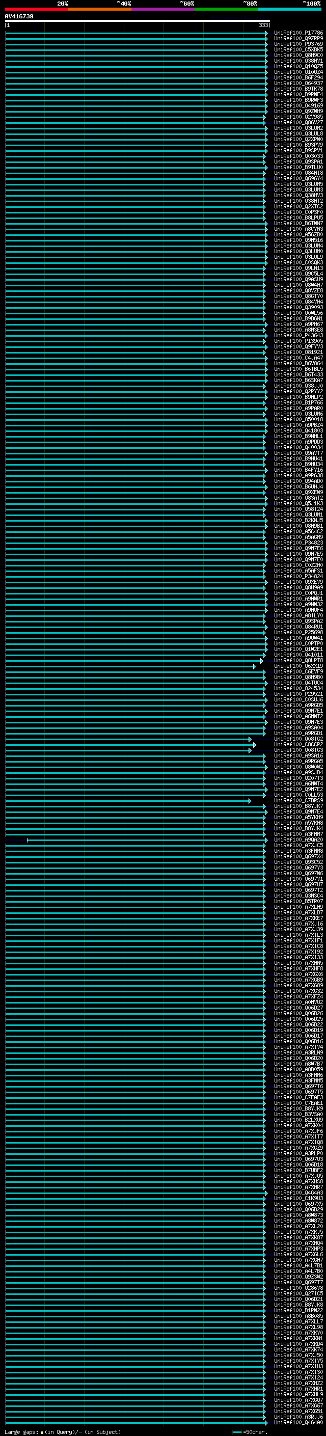Click the UniRef100_A9QA20 alignment bar
This screenshot has width=326, height=1436.
[147, 840]
